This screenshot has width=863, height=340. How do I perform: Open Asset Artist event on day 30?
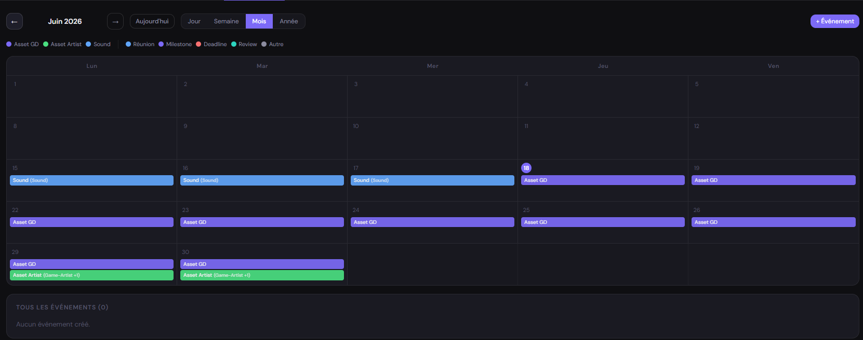pos(262,275)
